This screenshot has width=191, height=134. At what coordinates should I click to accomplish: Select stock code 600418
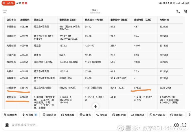click(x=24, y=55)
